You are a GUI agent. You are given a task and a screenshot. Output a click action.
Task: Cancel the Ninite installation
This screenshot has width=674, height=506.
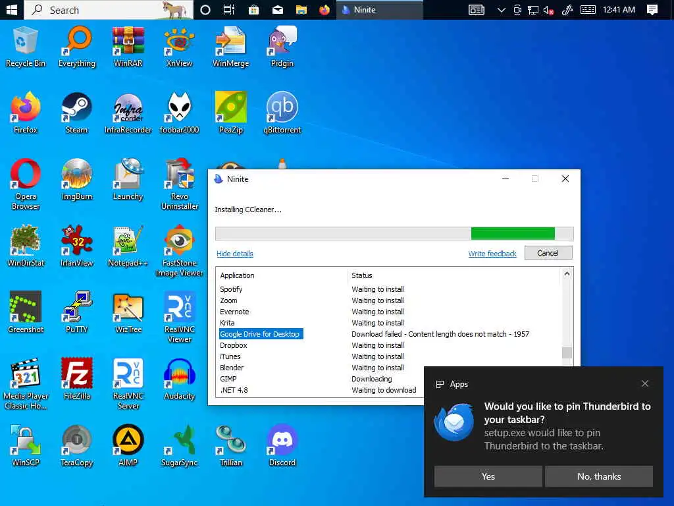pos(548,253)
